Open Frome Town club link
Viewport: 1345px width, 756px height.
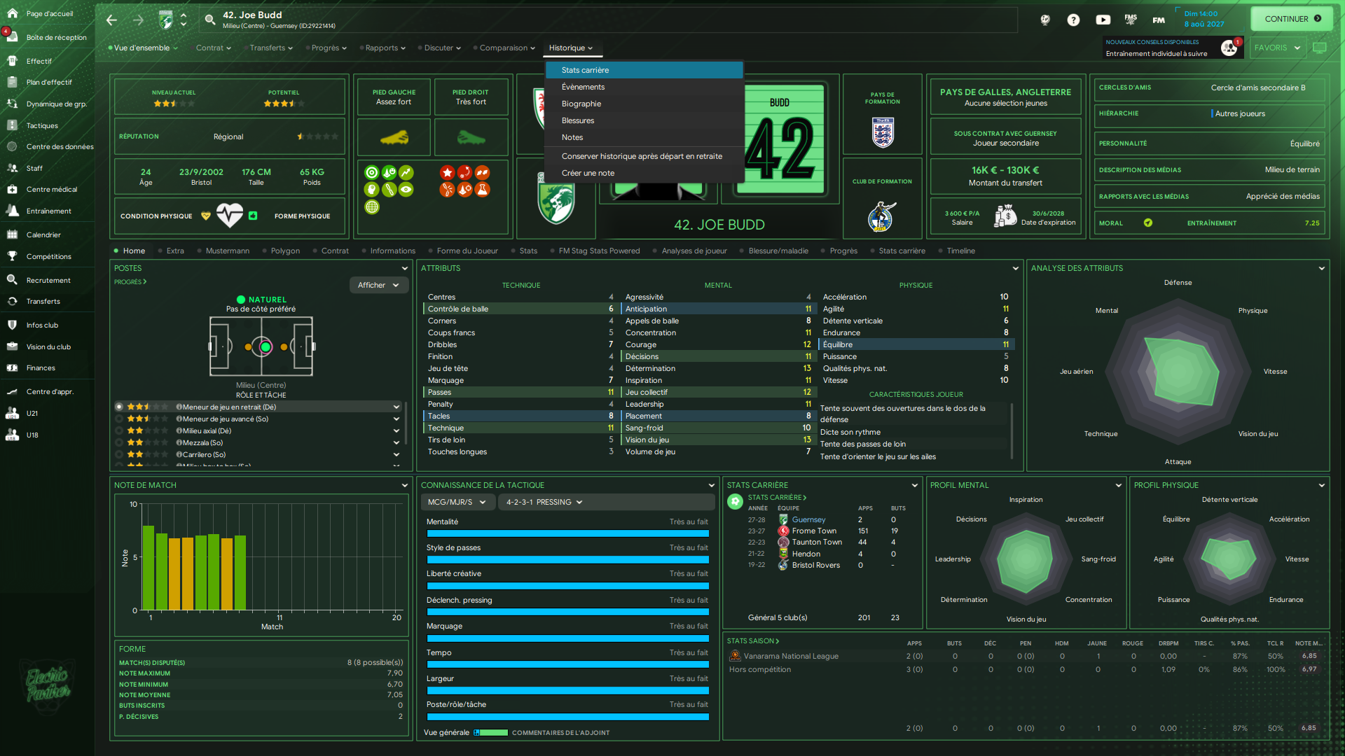[814, 531]
